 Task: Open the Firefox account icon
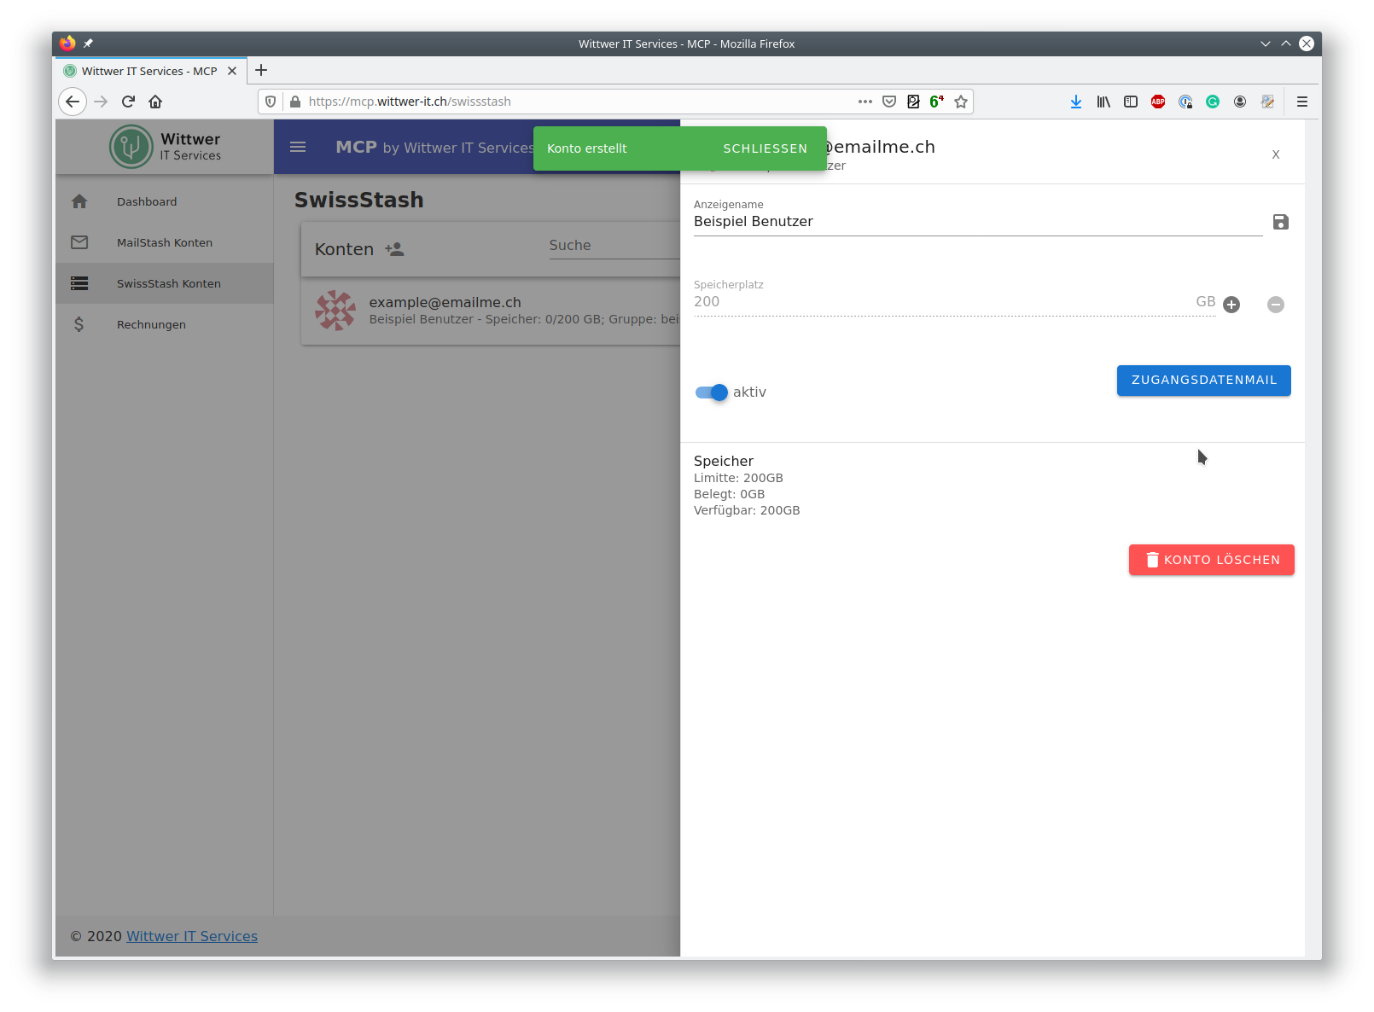(1240, 102)
